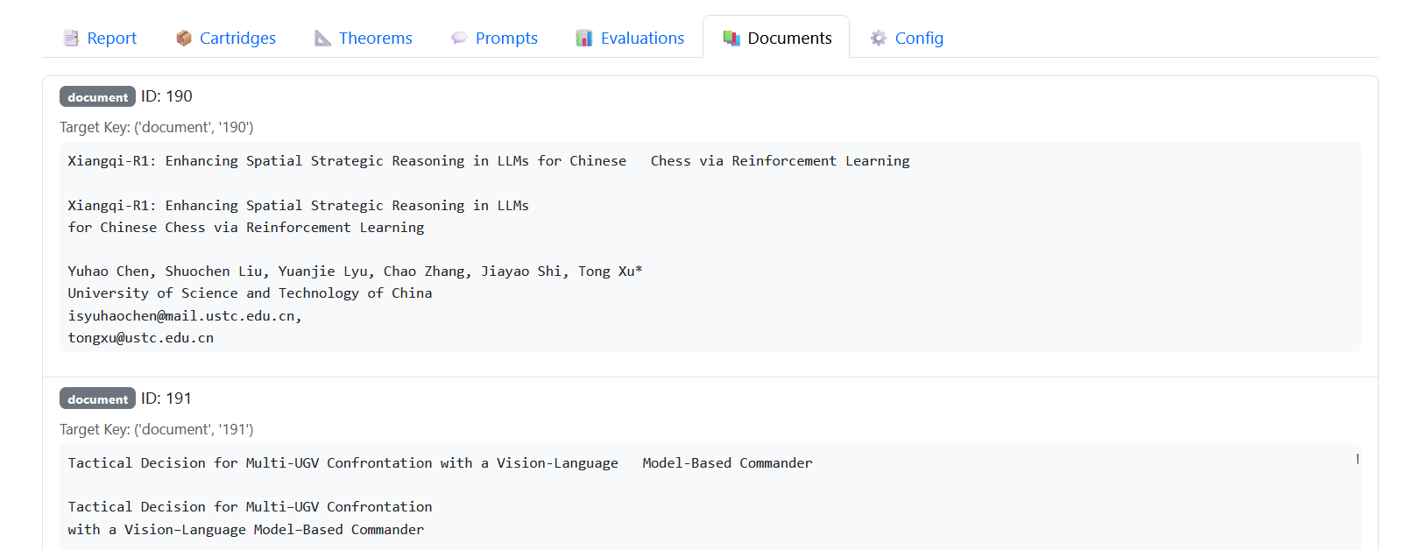Click the document badge for ID 190
This screenshot has height=550, width=1413.
pos(97,96)
